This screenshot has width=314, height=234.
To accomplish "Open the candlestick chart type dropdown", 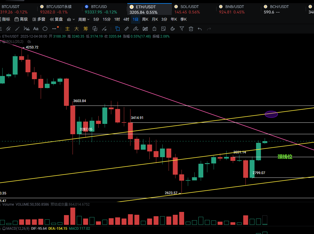I will (71, 19).
